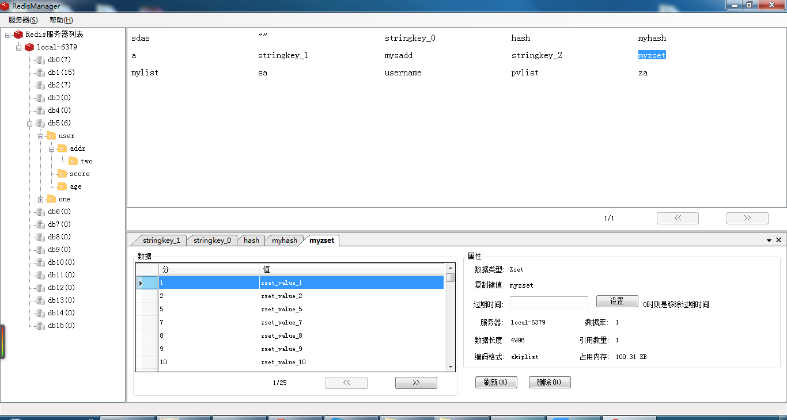Collapse the addr folder node
Viewport: 787px width, 420px height.
point(51,148)
